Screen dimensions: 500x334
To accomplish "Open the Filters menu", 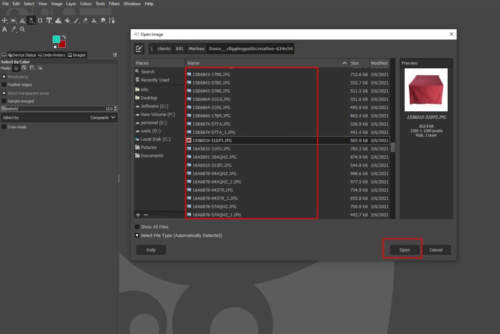I will (x=114, y=4).
